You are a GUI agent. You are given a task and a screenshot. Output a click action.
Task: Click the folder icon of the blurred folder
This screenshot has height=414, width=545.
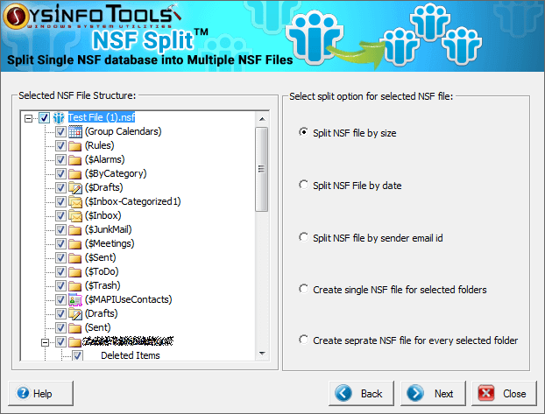74,342
